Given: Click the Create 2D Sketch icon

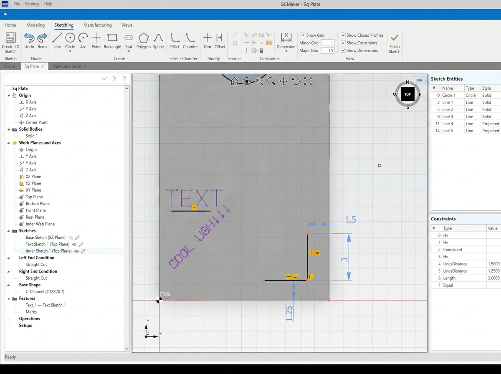Looking at the screenshot, I should 10,38.
